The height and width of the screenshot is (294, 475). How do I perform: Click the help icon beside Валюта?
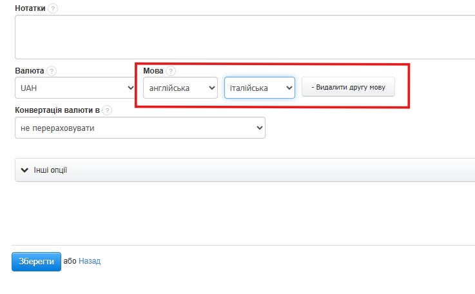52,71
